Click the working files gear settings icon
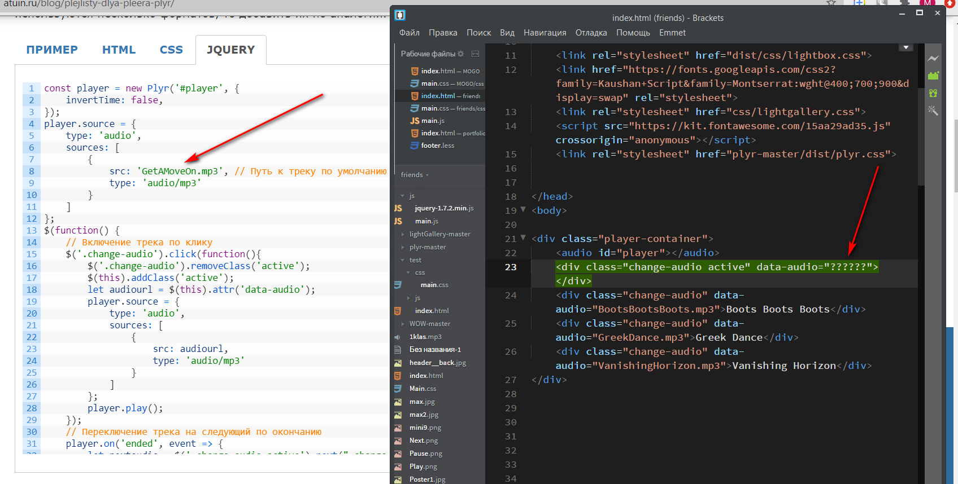This screenshot has width=958, height=484. [x=460, y=54]
